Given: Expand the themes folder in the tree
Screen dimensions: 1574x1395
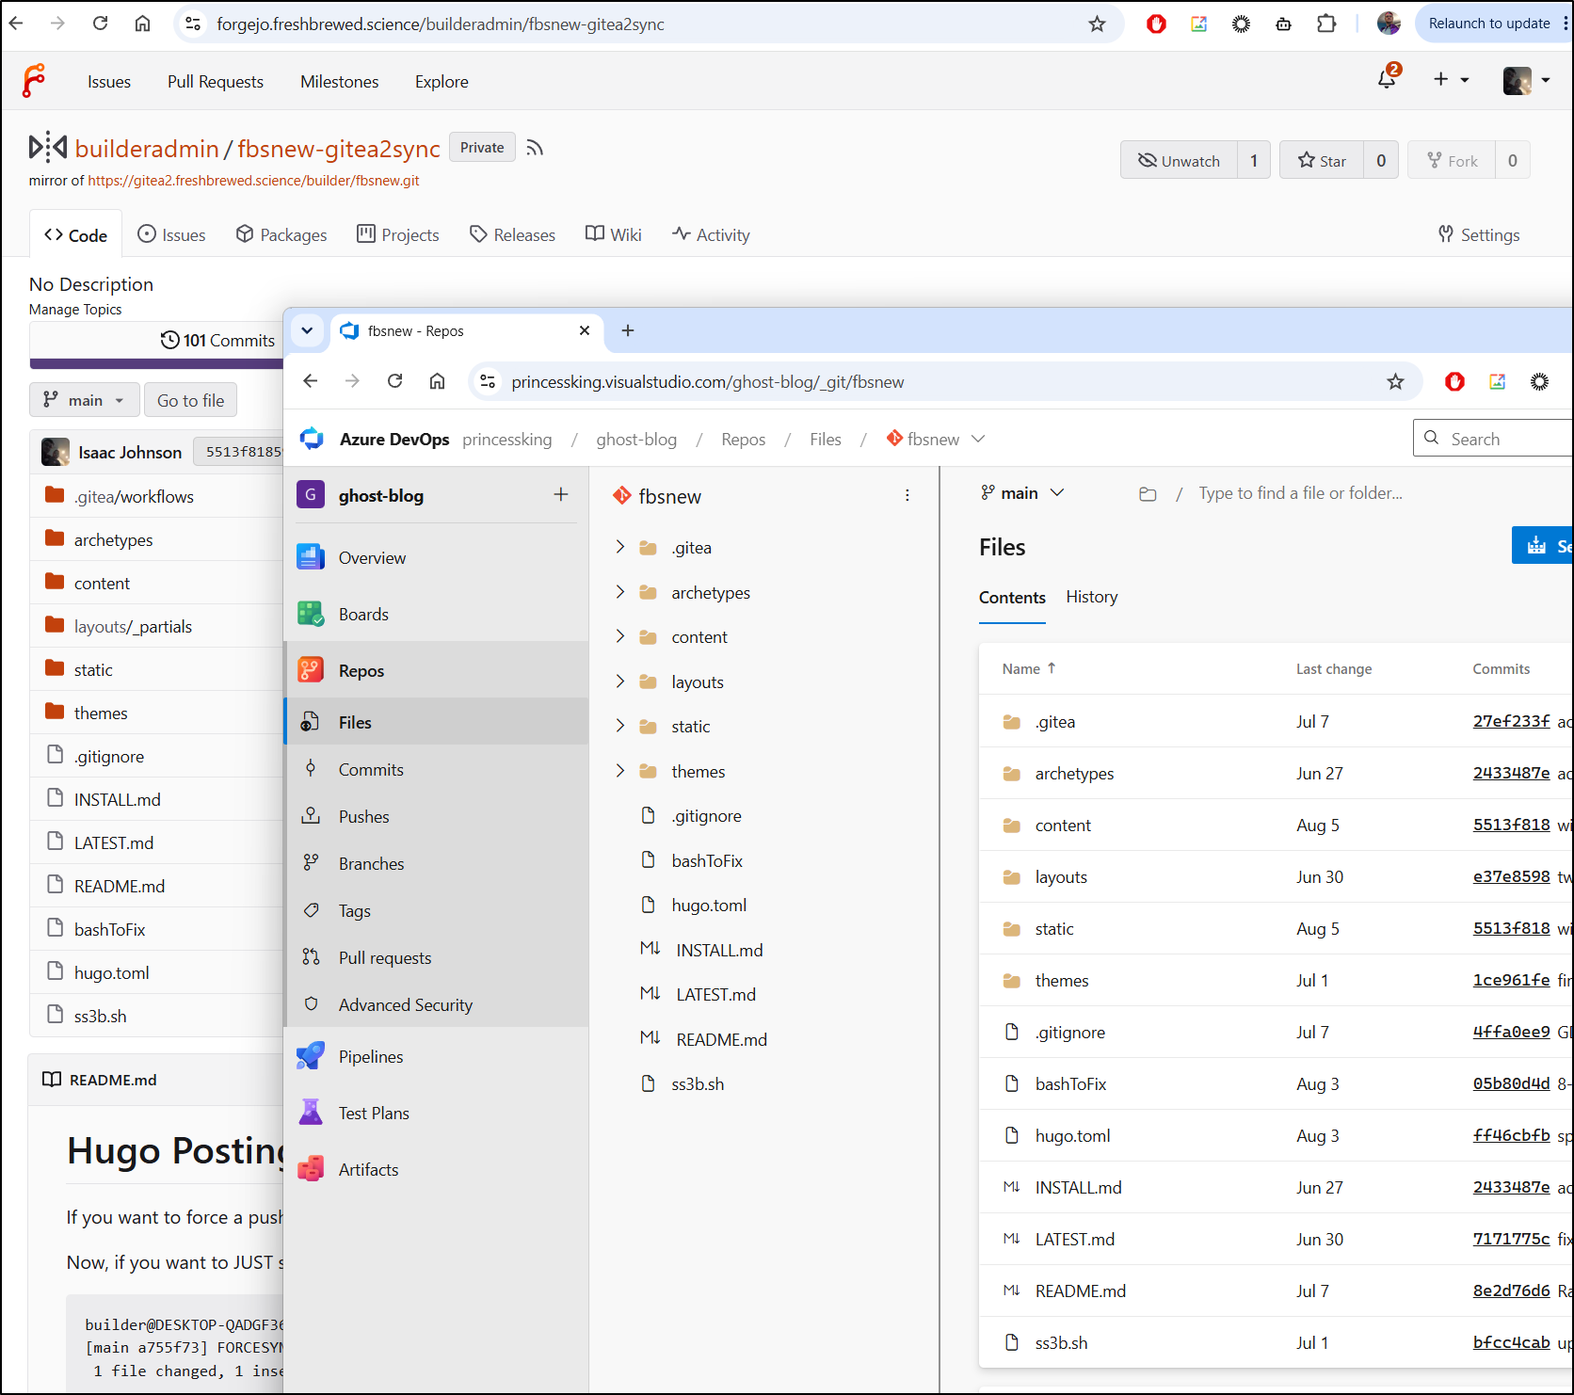Looking at the screenshot, I should coord(619,771).
